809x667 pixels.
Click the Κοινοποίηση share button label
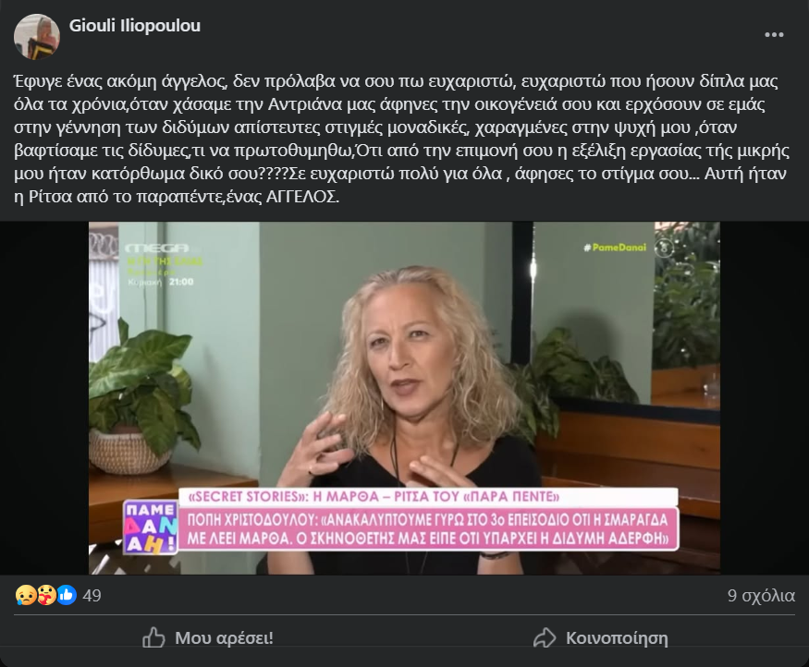pyautogui.click(x=617, y=638)
